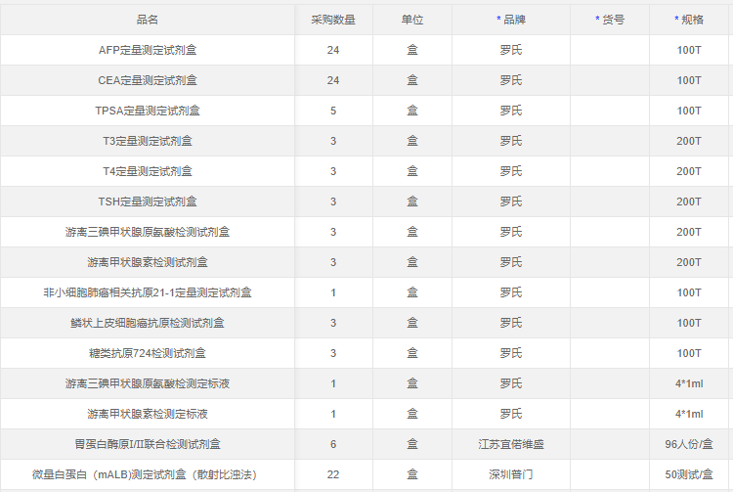Click the 鳞状上皮细胞癌抗原检测试剂盒 item

coord(147,323)
